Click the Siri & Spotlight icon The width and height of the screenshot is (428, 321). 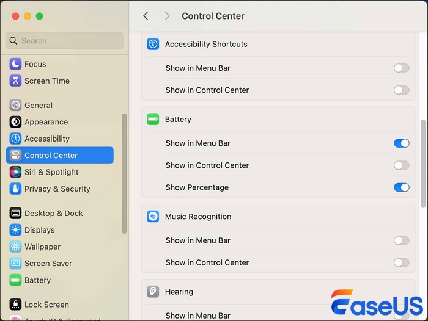pos(15,172)
